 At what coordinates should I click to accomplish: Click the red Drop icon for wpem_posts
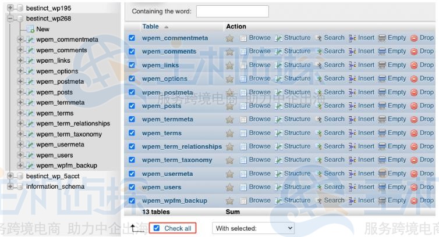414,106
